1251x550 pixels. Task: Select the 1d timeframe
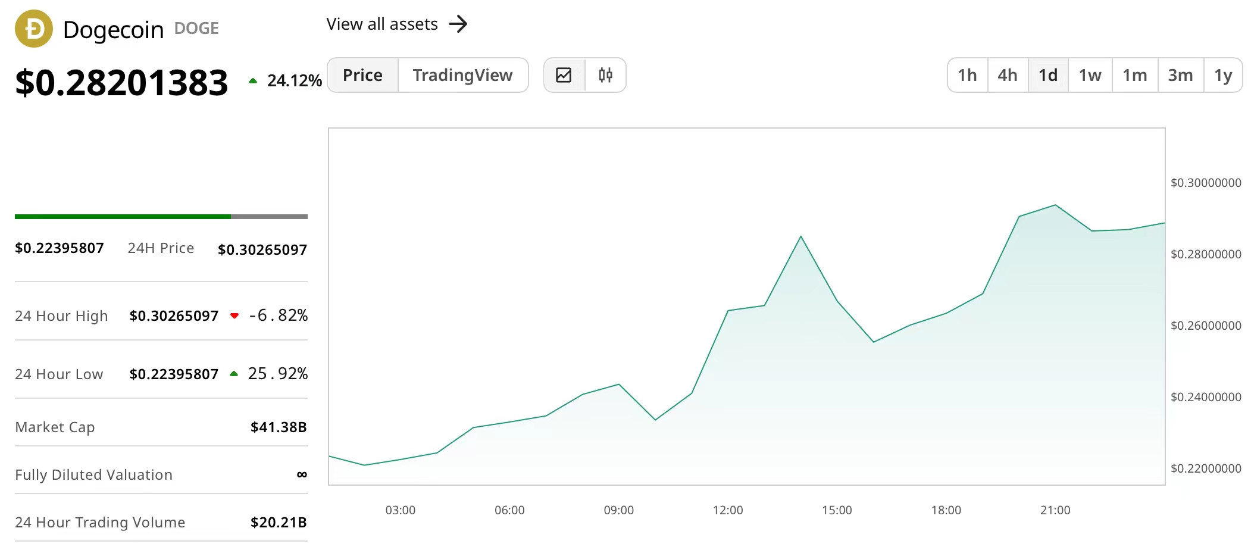pyautogui.click(x=1048, y=75)
